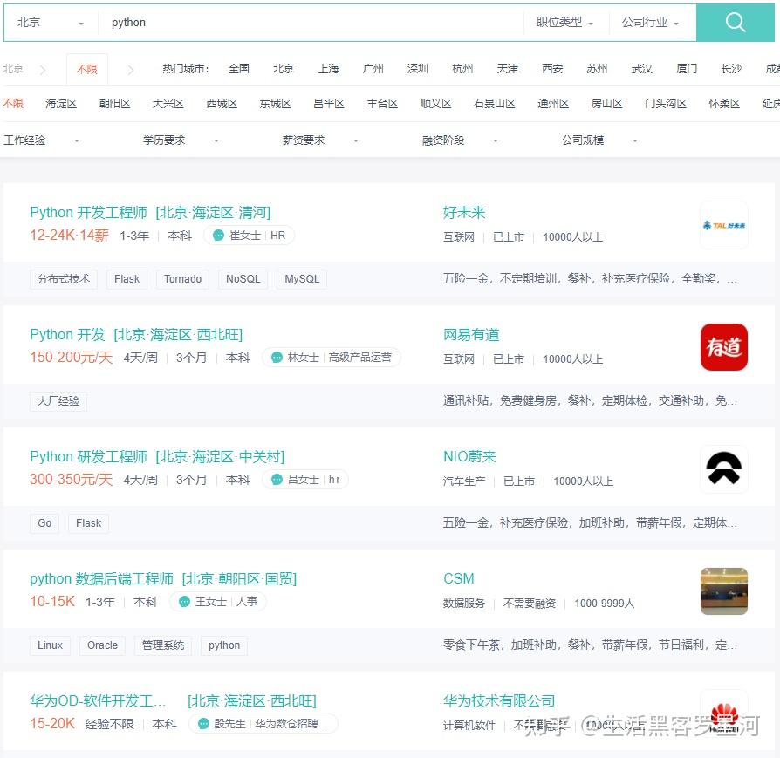Open the NIO蔚来 company link
The image size is (780, 758).
[x=469, y=456]
